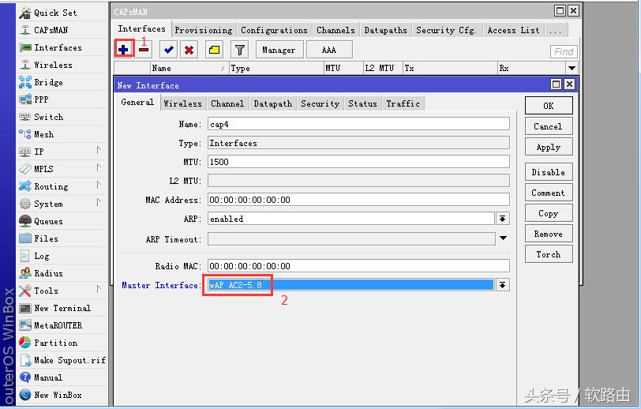
Task: Click the Manager button
Action: (279, 50)
